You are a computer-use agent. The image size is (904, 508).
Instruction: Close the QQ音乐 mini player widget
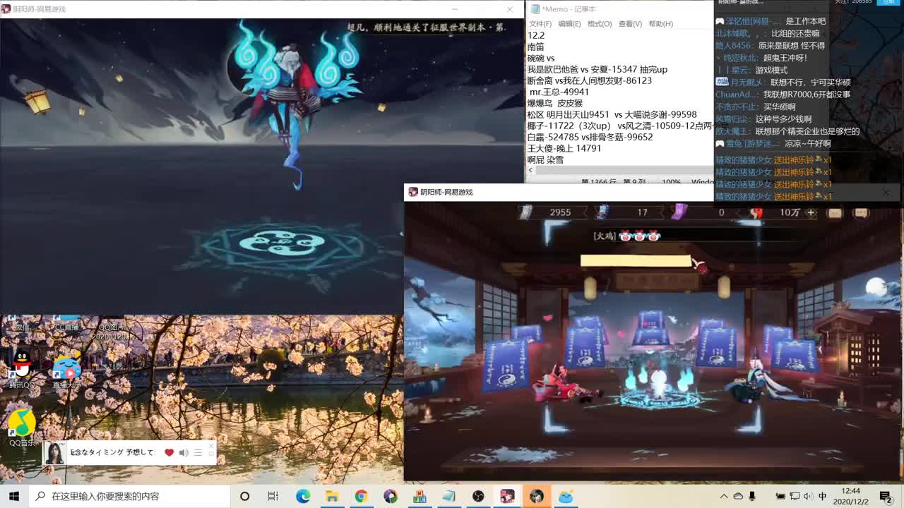coord(211,445)
